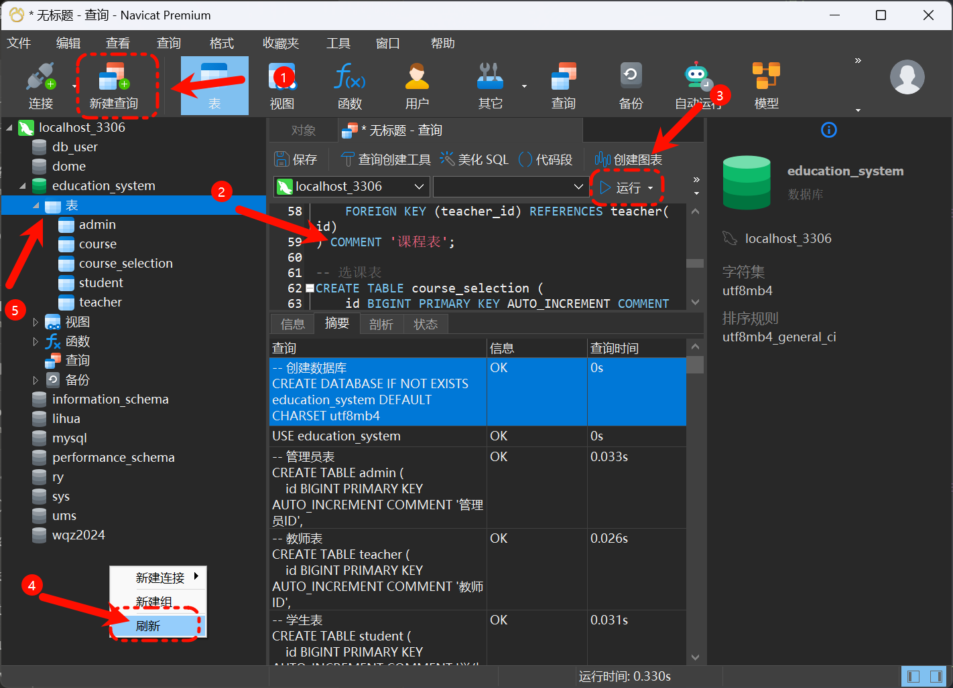The image size is (953, 688).
Task: Expand the 视图 views node
Action: coord(36,323)
